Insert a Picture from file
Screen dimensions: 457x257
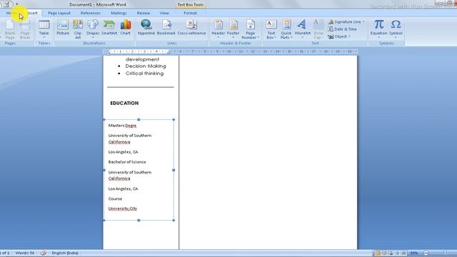pyautogui.click(x=63, y=28)
